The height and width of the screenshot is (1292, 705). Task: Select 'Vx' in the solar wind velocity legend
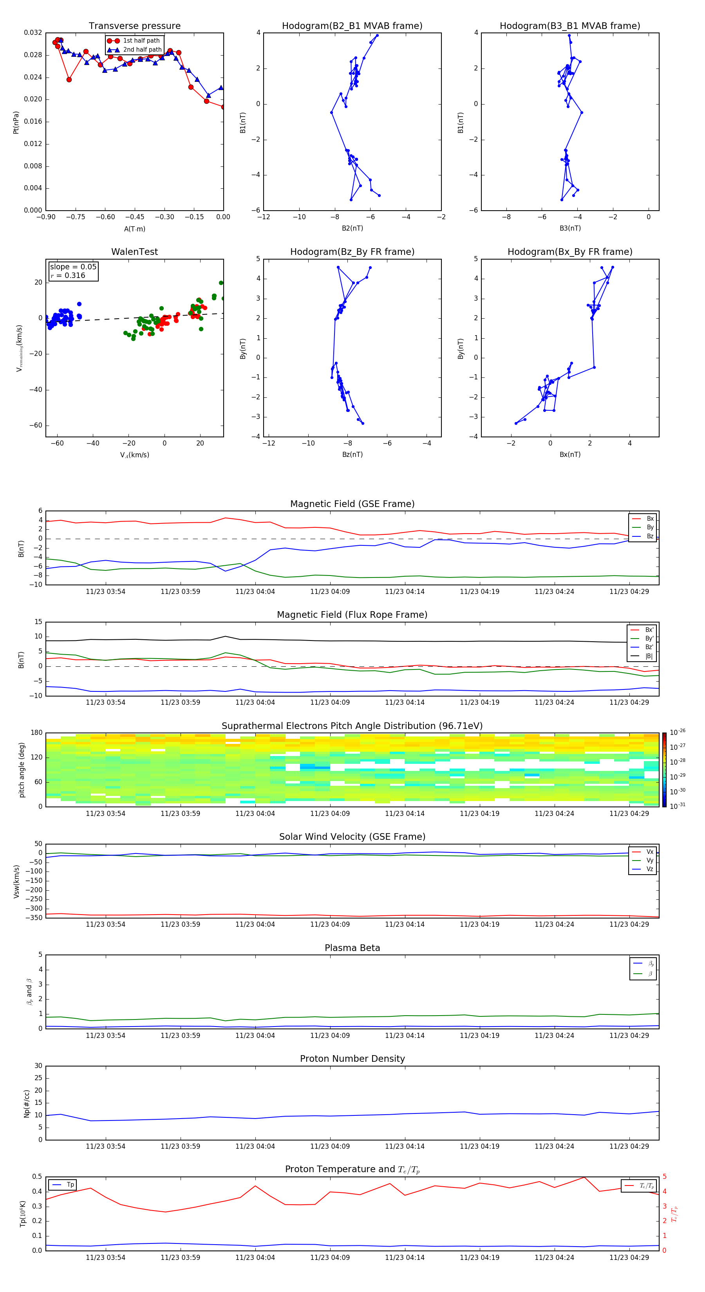pos(643,852)
